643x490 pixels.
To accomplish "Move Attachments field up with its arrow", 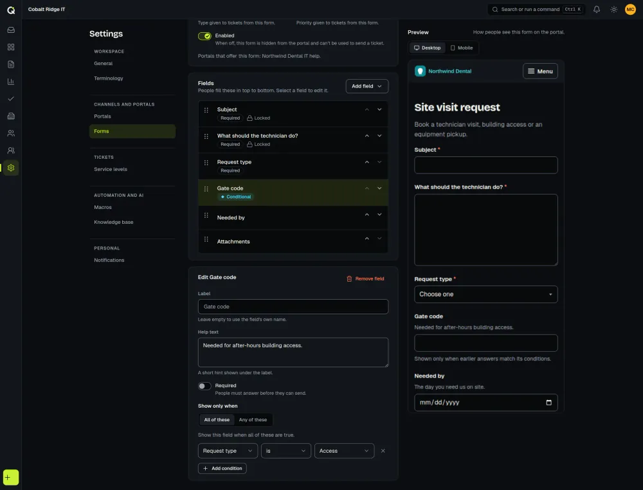I will point(367,238).
